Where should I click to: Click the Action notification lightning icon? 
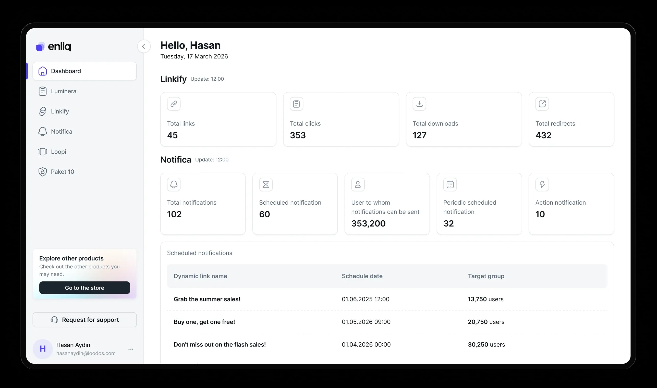[x=542, y=185]
